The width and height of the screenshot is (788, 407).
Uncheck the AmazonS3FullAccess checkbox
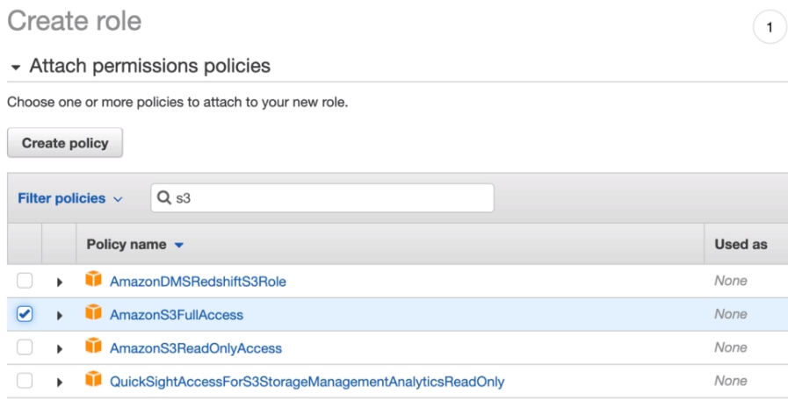[25, 314]
